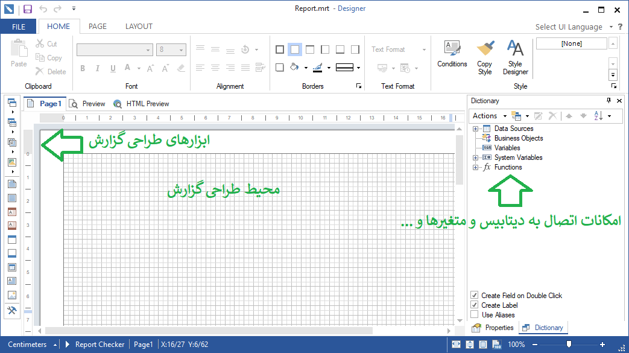Click the text rotation angle icon
Viewport: 629px width, 353px height.
pos(245,49)
